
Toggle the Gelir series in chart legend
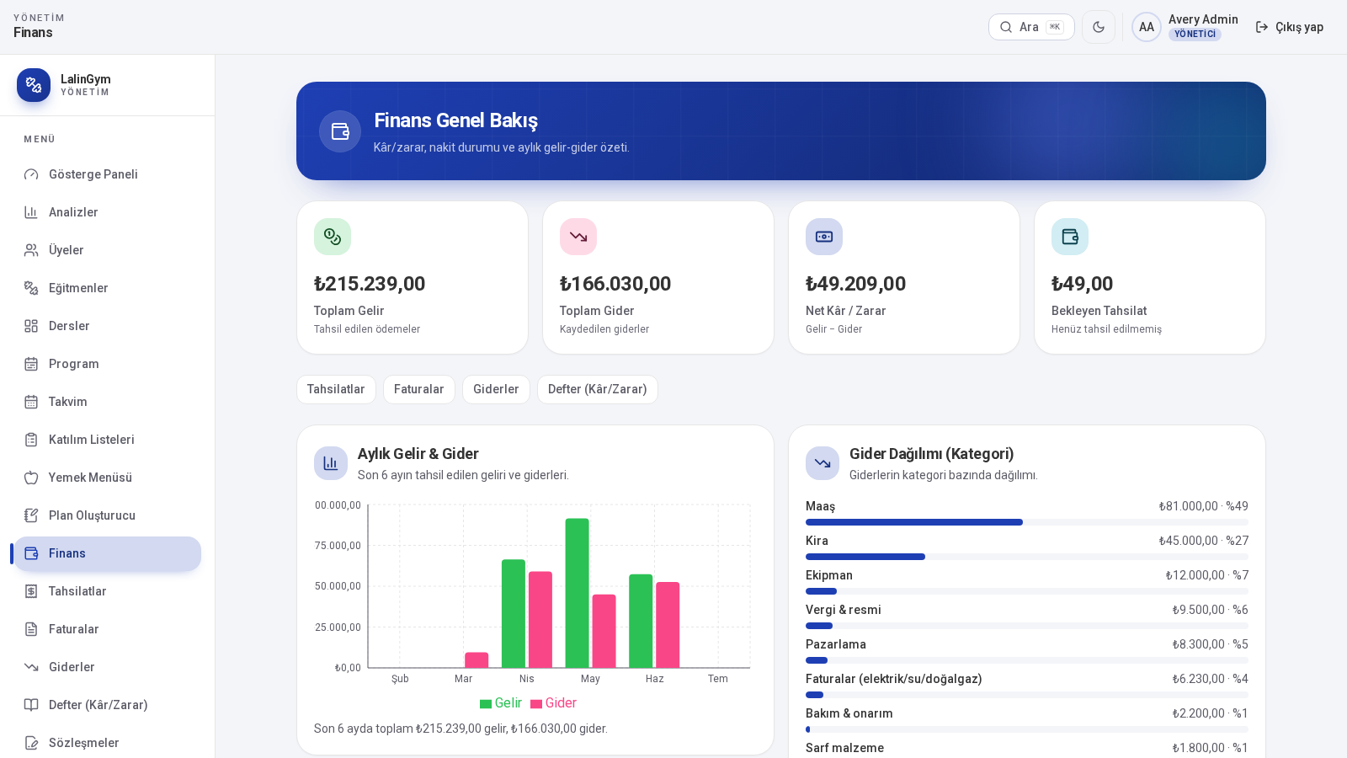(x=501, y=703)
